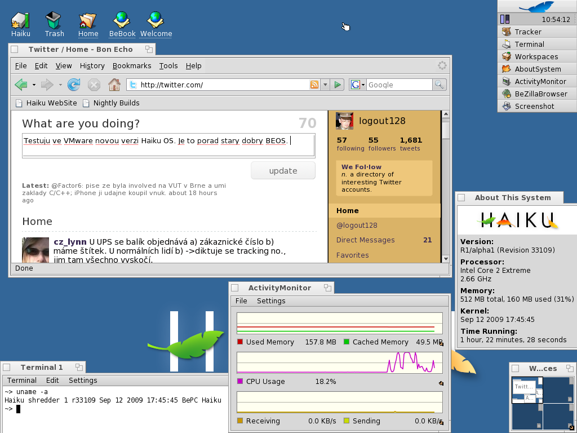Click the Home icon in browser toolbar
The height and width of the screenshot is (433, 577).
(x=114, y=85)
